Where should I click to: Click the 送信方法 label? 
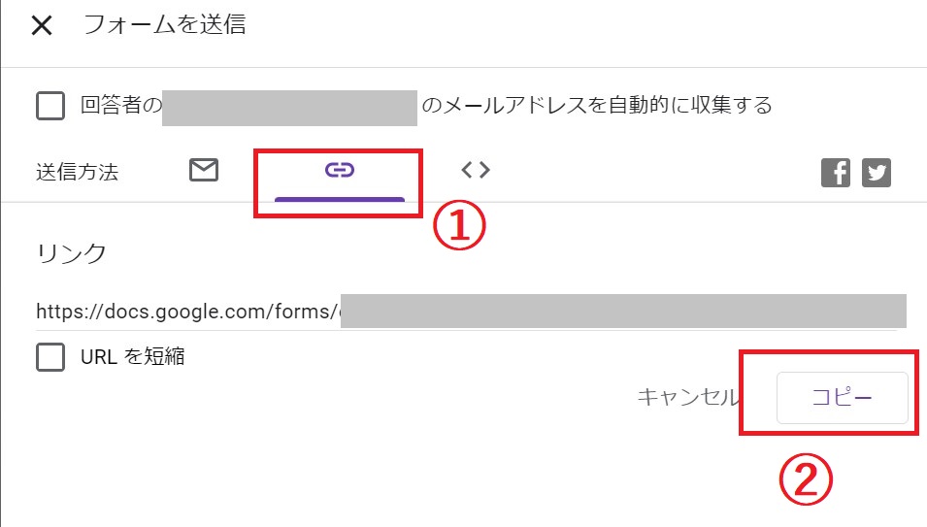[78, 172]
